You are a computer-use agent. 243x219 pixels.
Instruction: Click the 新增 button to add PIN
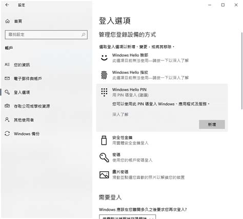point(212,125)
